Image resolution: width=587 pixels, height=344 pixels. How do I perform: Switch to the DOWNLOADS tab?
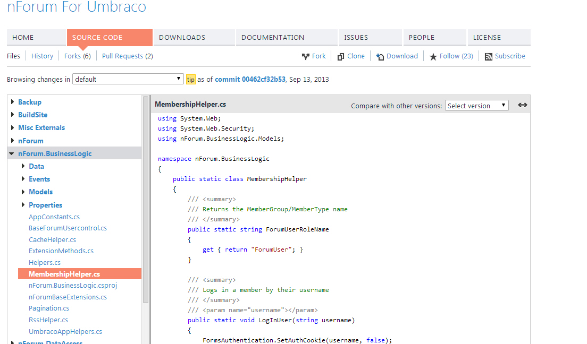pyautogui.click(x=194, y=37)
